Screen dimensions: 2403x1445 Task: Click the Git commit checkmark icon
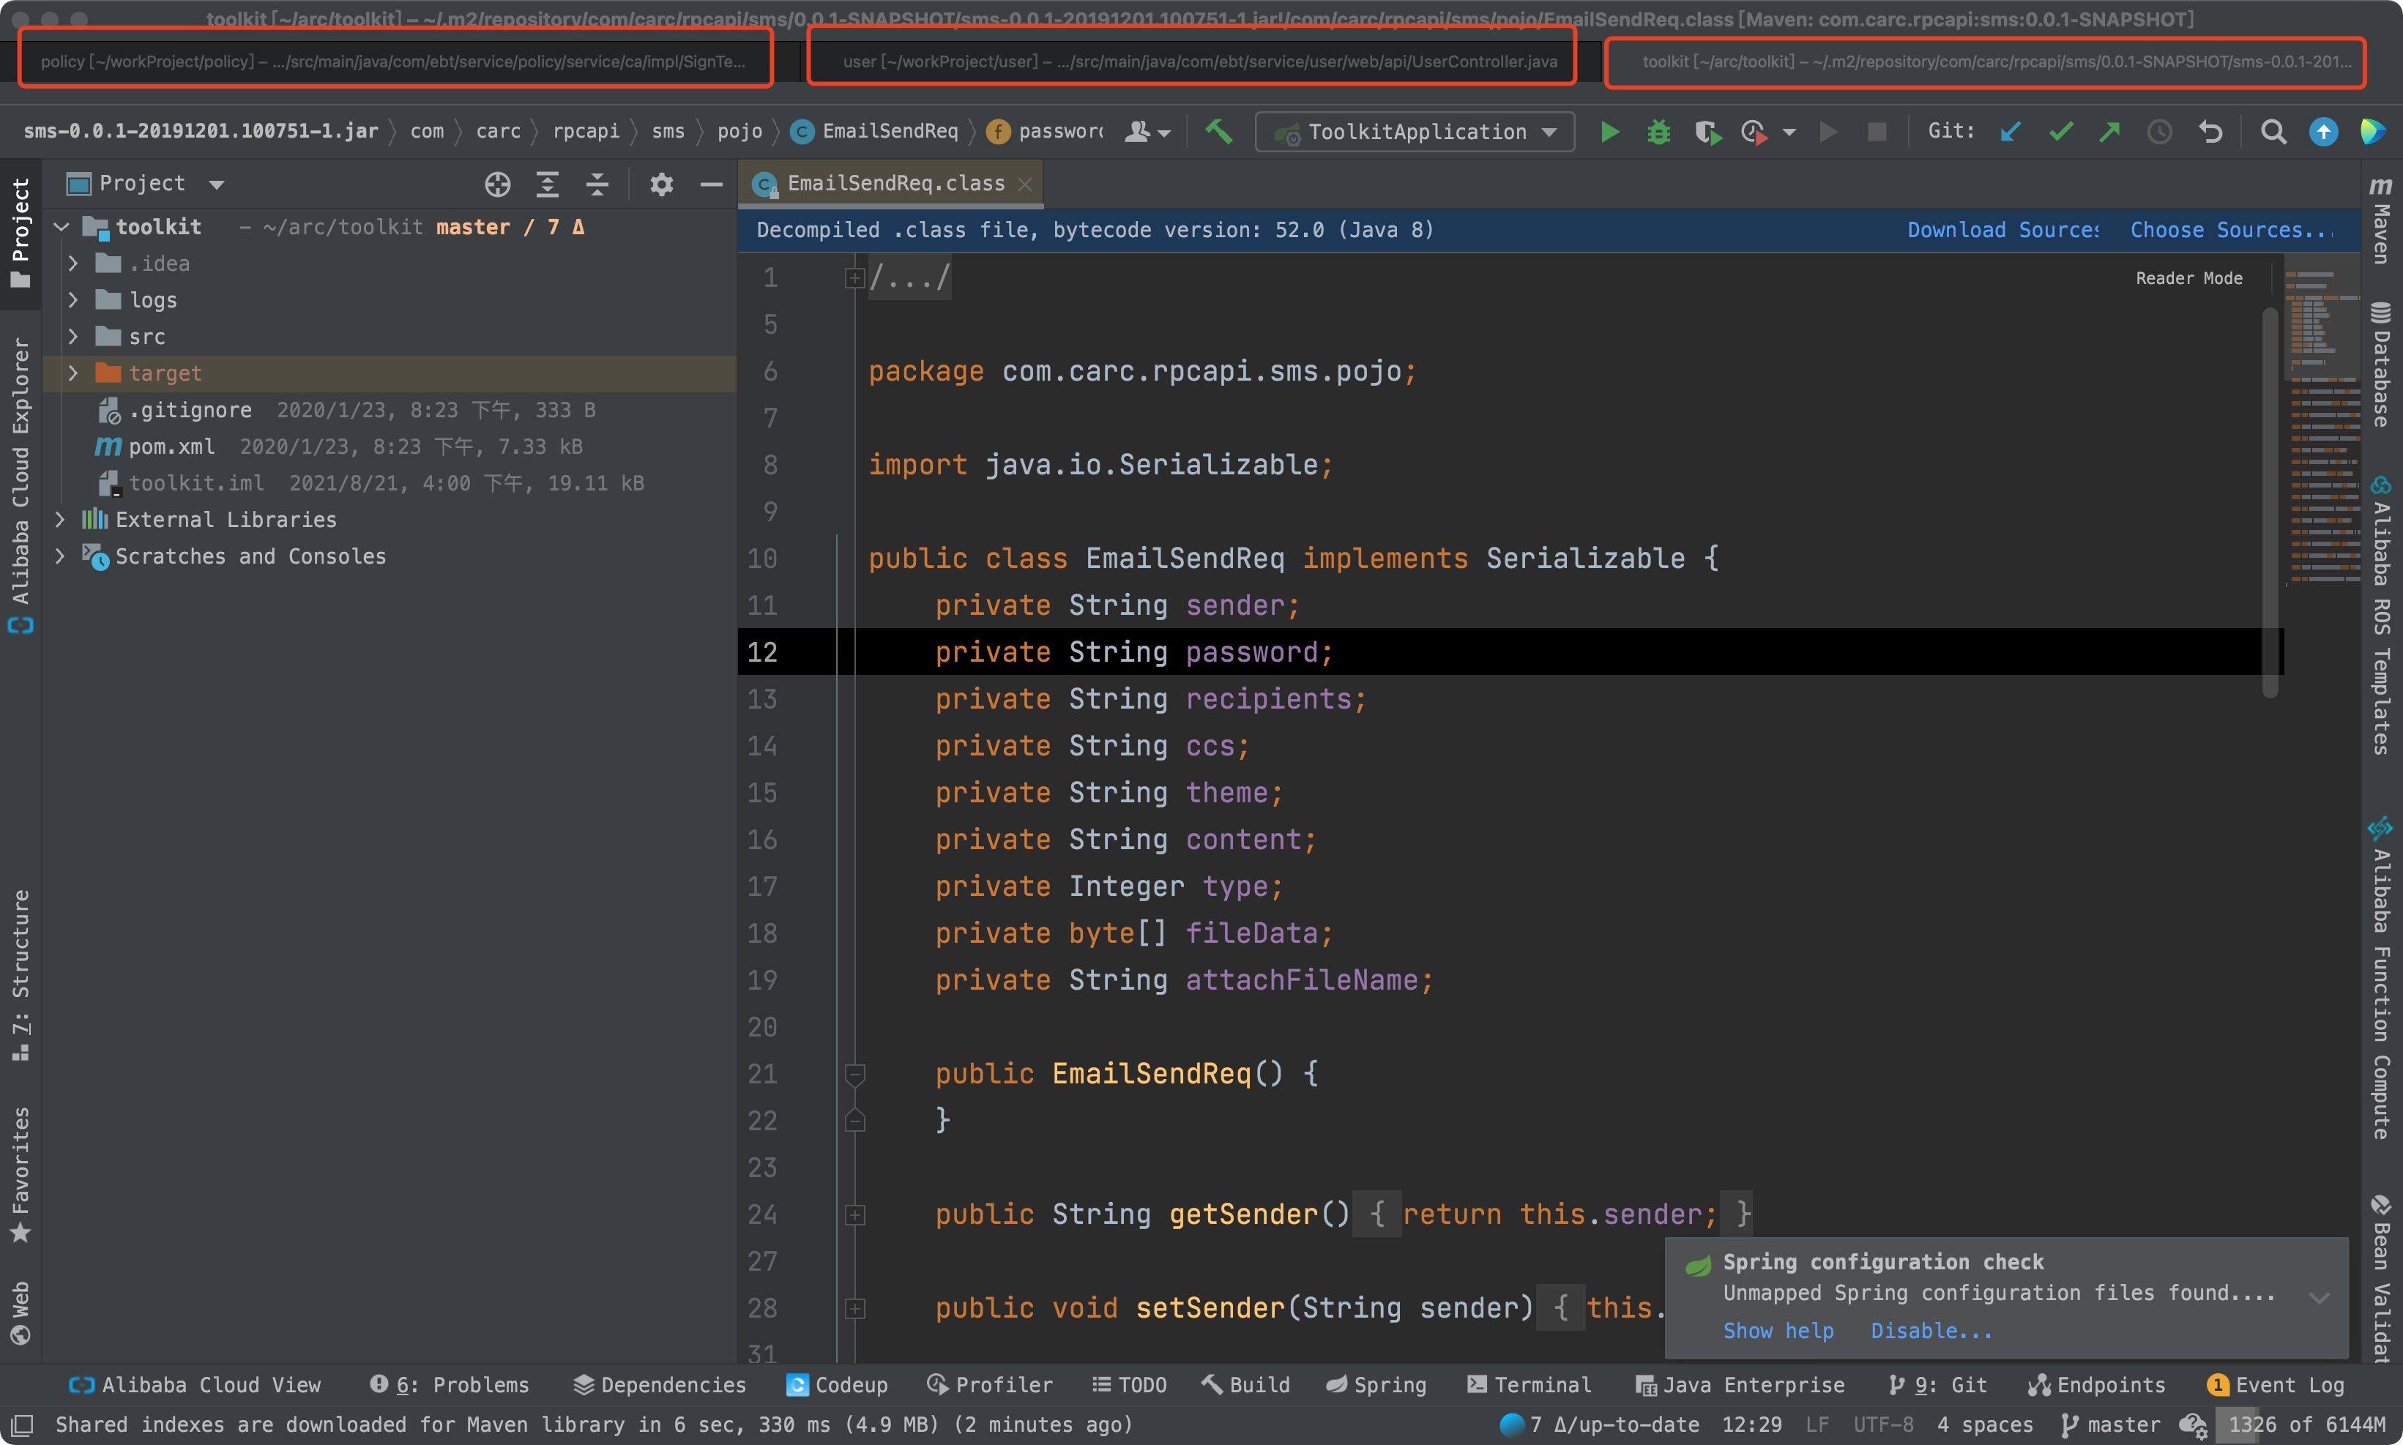click(2060, 132)
